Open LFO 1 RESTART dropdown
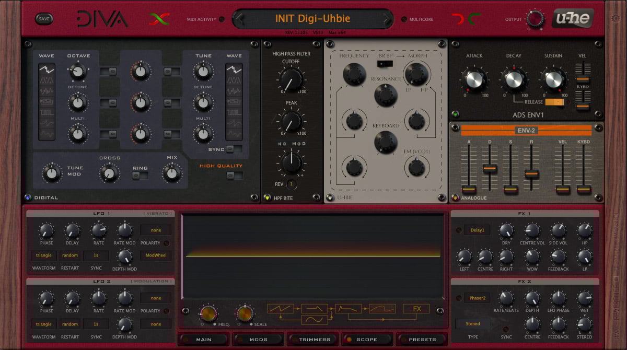This screenshot has height=350, width=627. point(70,255)
